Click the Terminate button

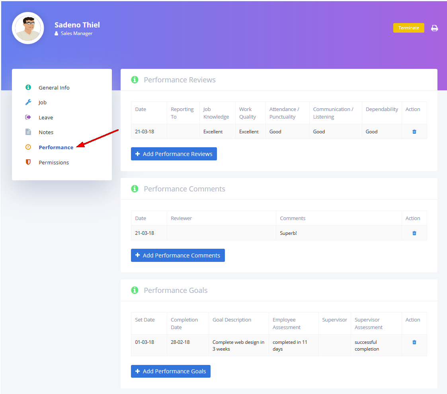click(408, 28)
